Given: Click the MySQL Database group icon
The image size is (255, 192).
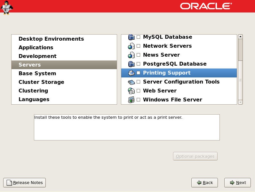Looking at the screenshot, I should coord(131,37).
